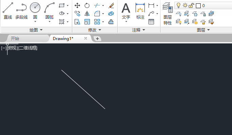The width and height of the screenshot is (232, 135).
Task: Activate the Rotate tool in 修改 panel
Action: [x=87, y=6]
